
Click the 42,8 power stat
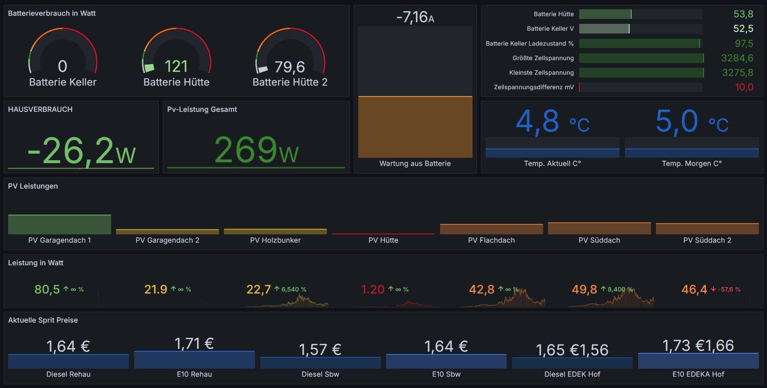482,289
